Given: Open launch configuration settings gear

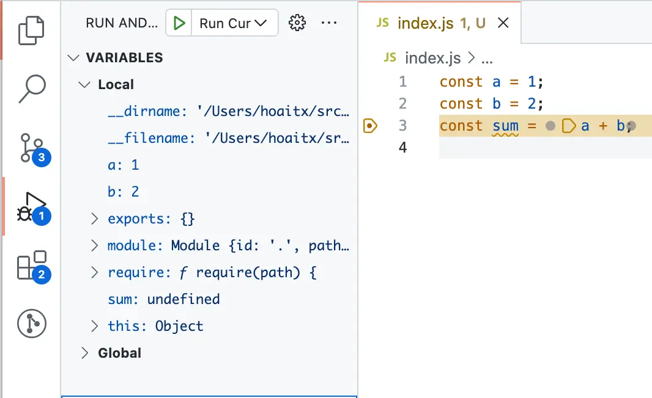Looking at the screenshot, I should click(297, 23).
